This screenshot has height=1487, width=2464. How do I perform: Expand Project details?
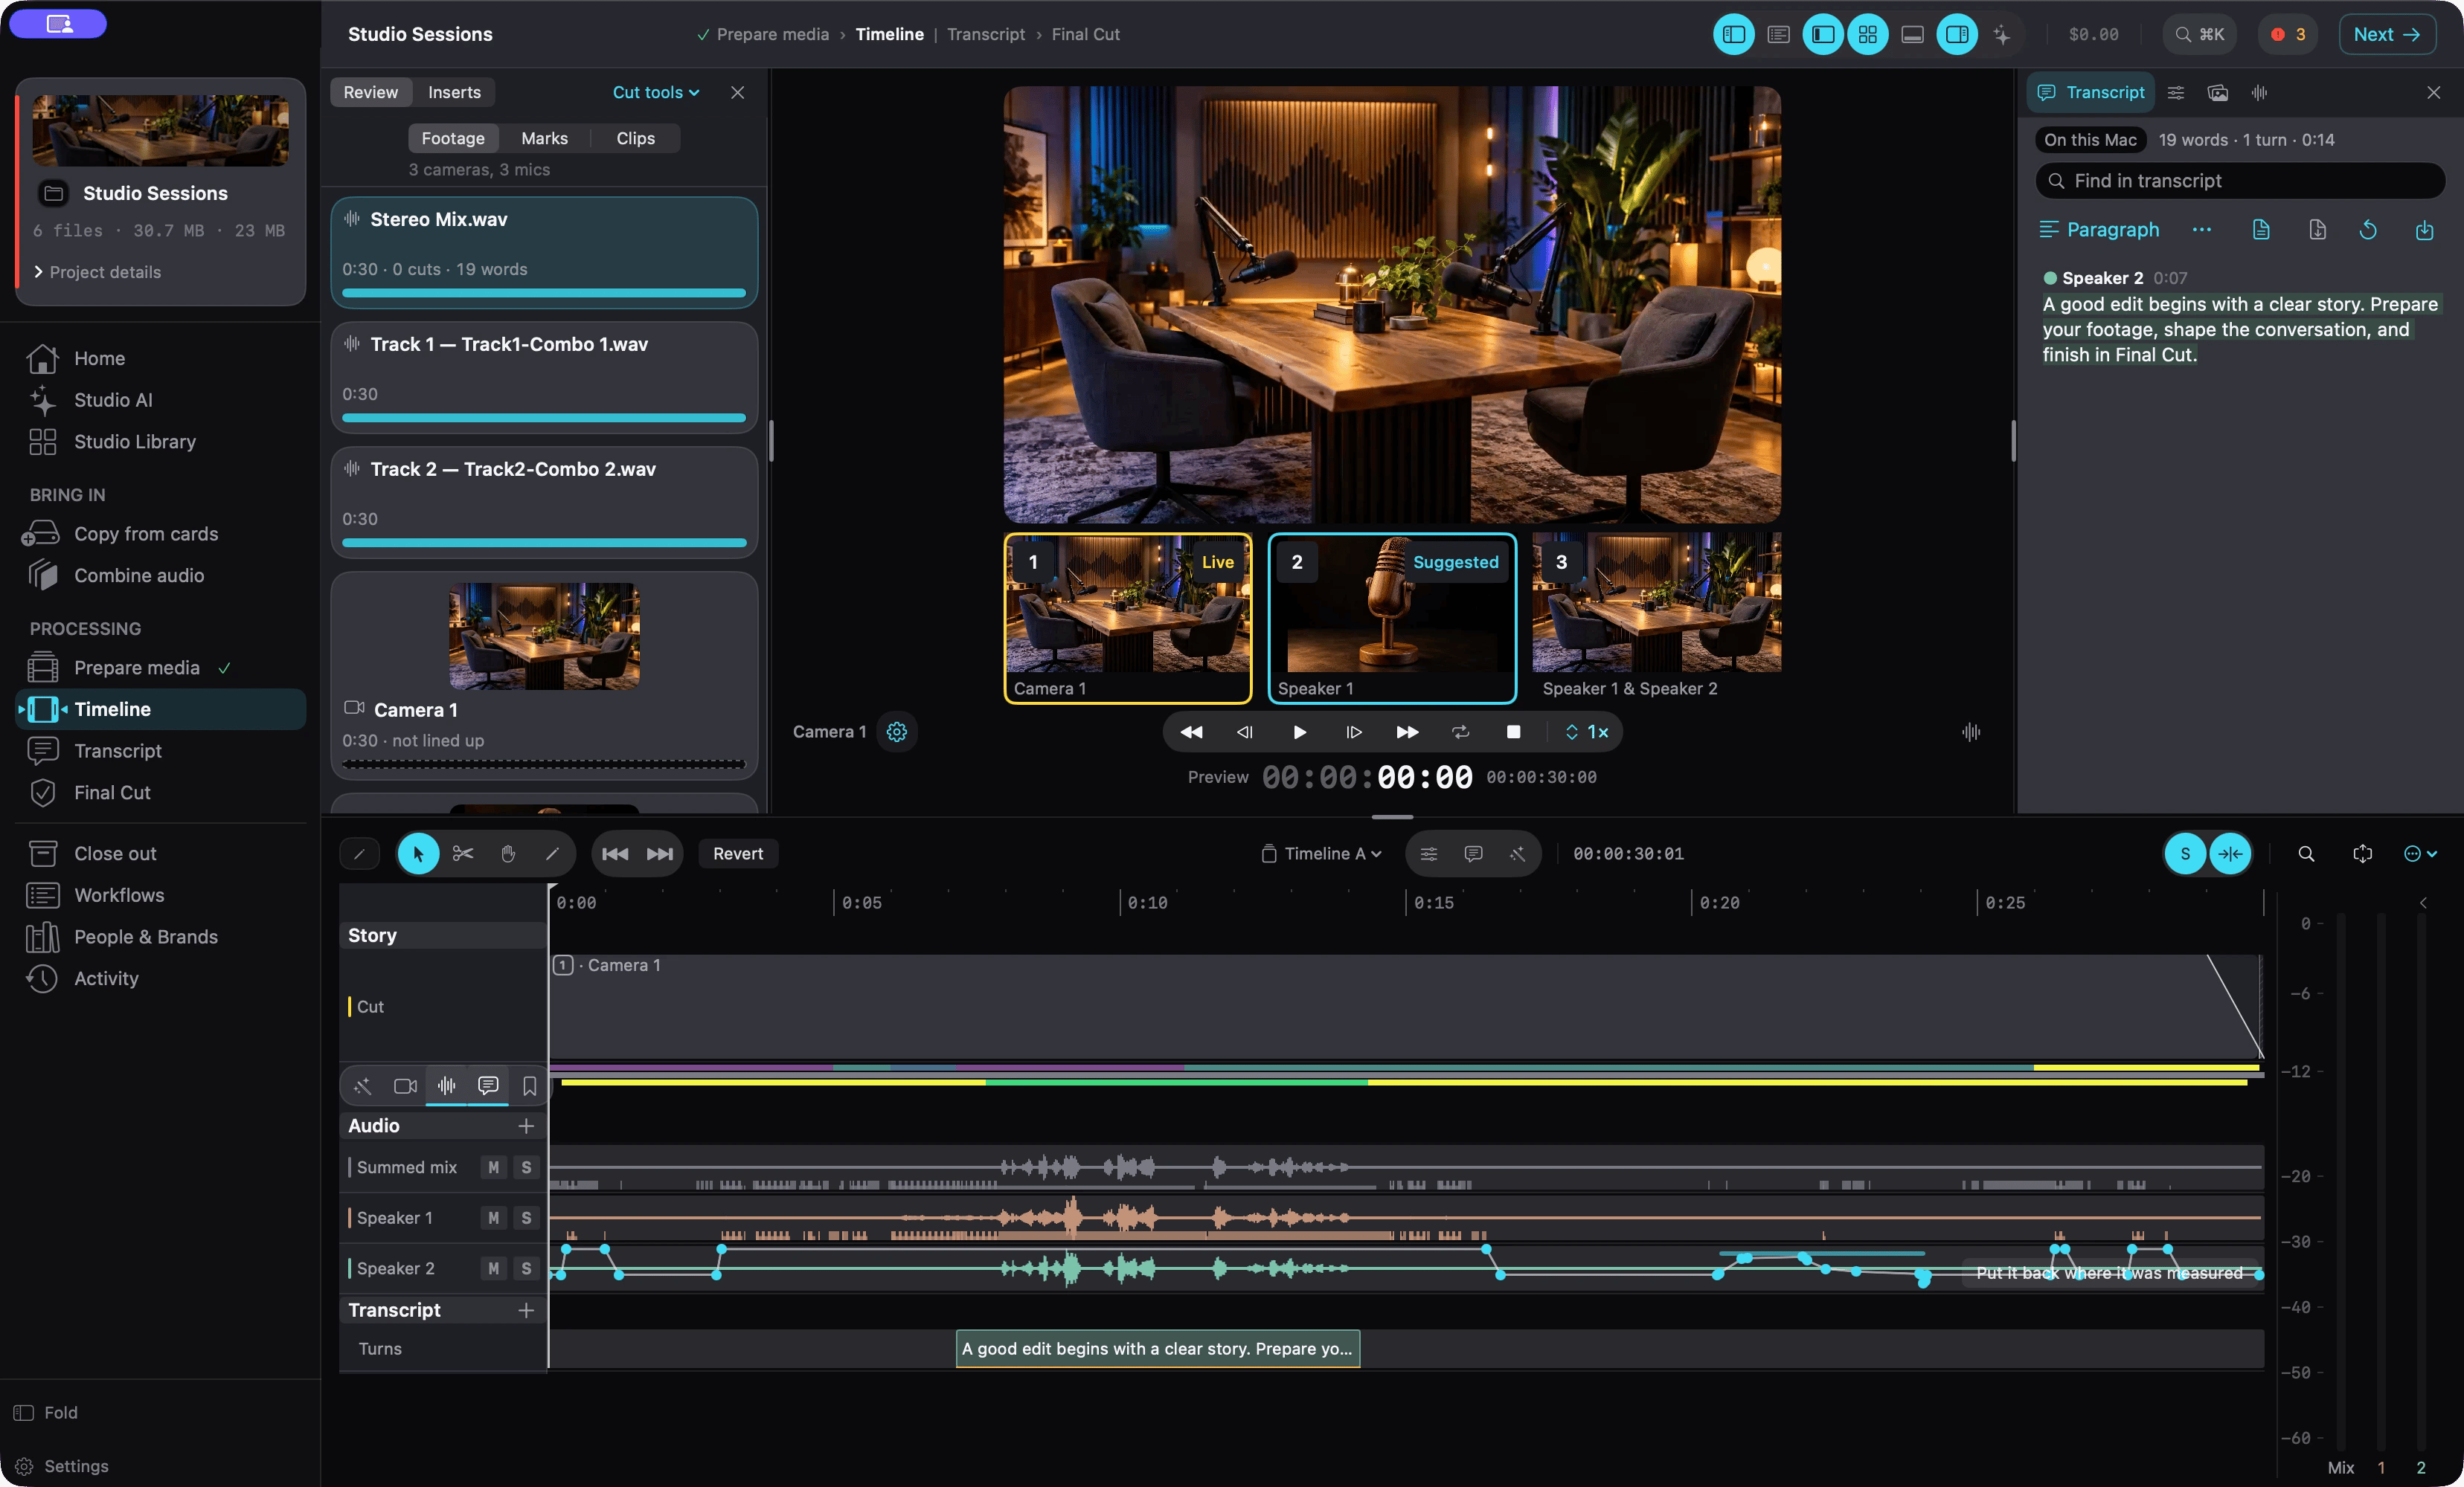[x=97, y=272]
